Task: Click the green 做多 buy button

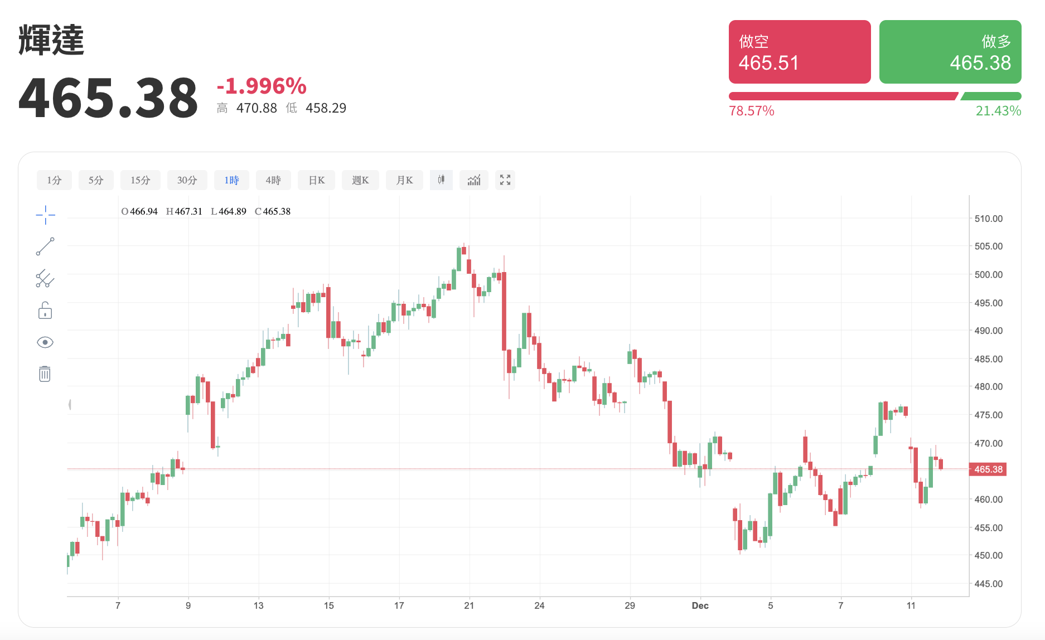Action: [x=950, y=52]
